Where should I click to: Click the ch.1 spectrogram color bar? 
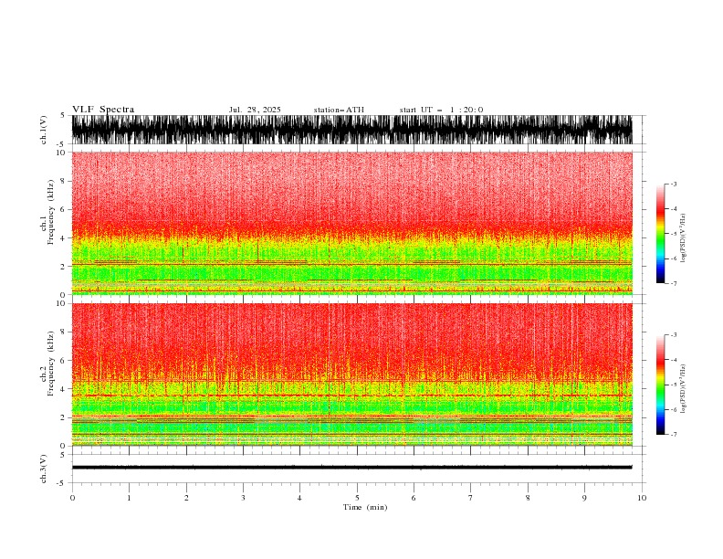(x=660, y=234)
